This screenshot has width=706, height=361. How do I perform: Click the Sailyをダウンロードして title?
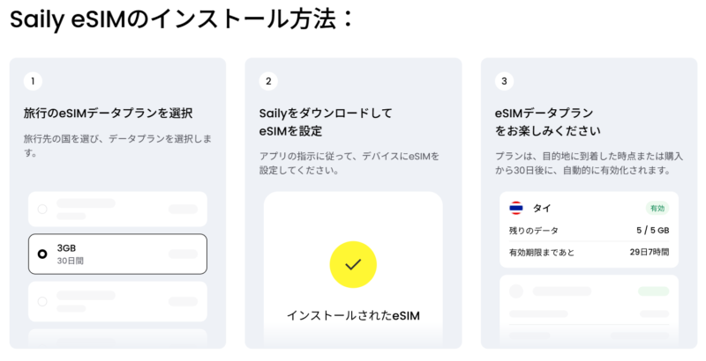pyautogui.click(x=326, y=114)
